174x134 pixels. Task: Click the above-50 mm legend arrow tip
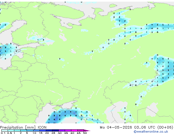point(87,130)
